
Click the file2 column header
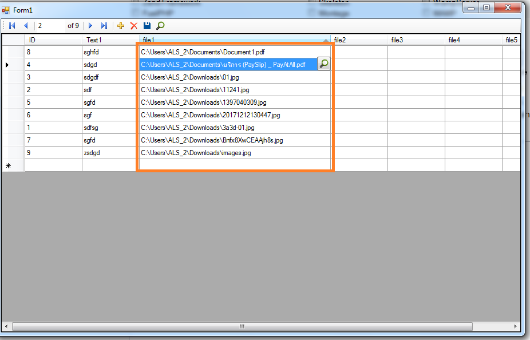point(359,40)
